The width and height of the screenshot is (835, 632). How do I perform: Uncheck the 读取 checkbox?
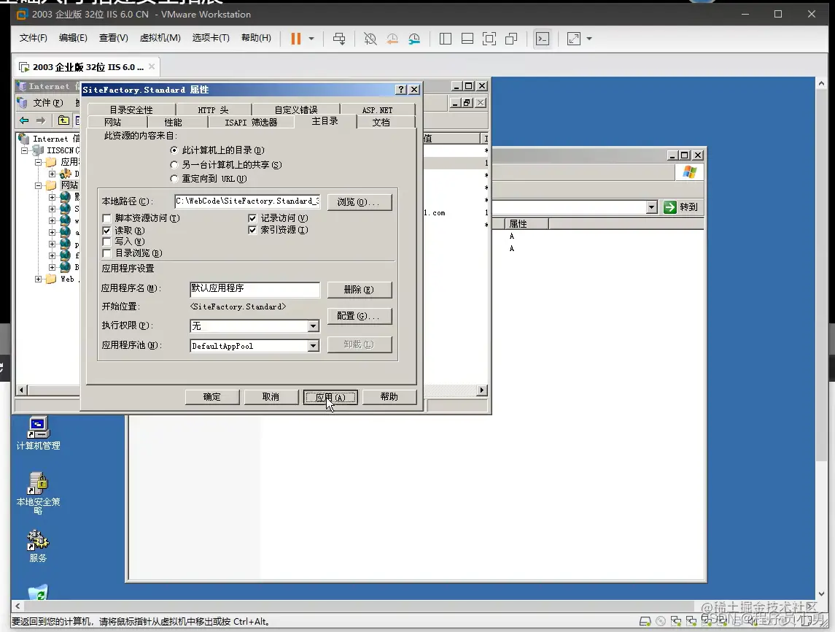click(x=106, y=230)
